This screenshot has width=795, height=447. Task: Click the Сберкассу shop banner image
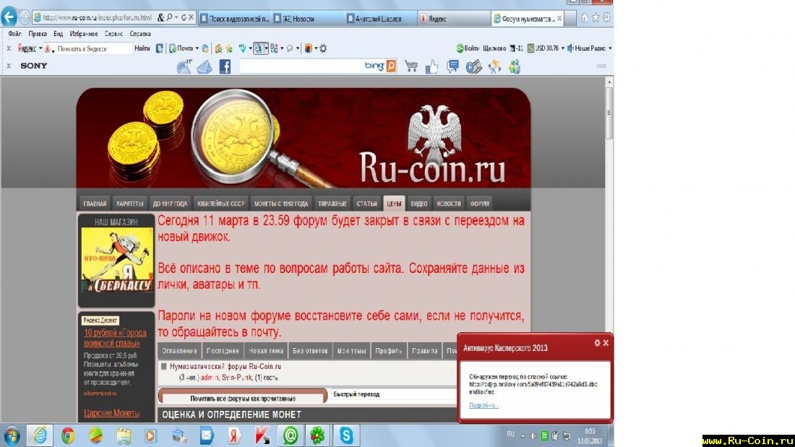116,260
